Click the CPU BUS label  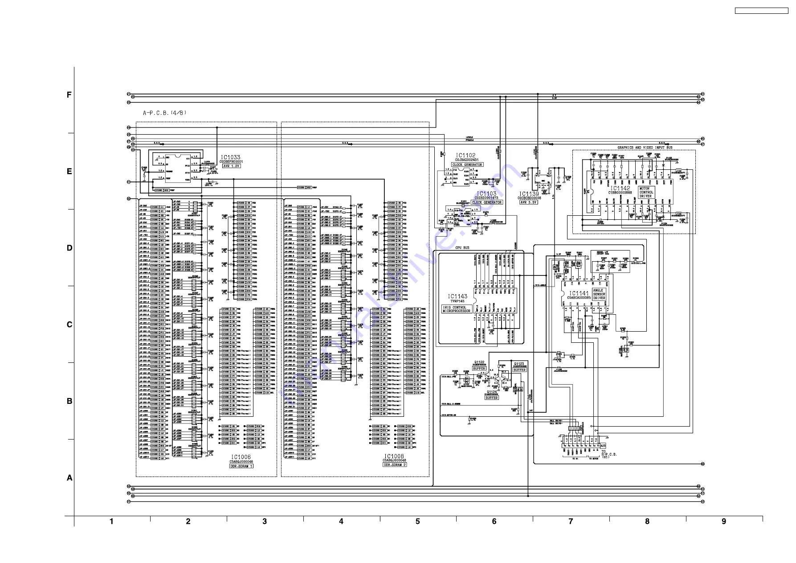coord(462,248)
